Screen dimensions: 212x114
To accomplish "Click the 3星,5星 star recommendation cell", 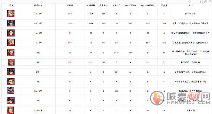I will (38, 91).
